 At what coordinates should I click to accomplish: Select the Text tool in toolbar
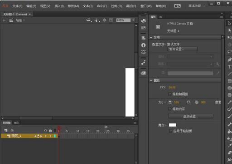click(230, 67)
